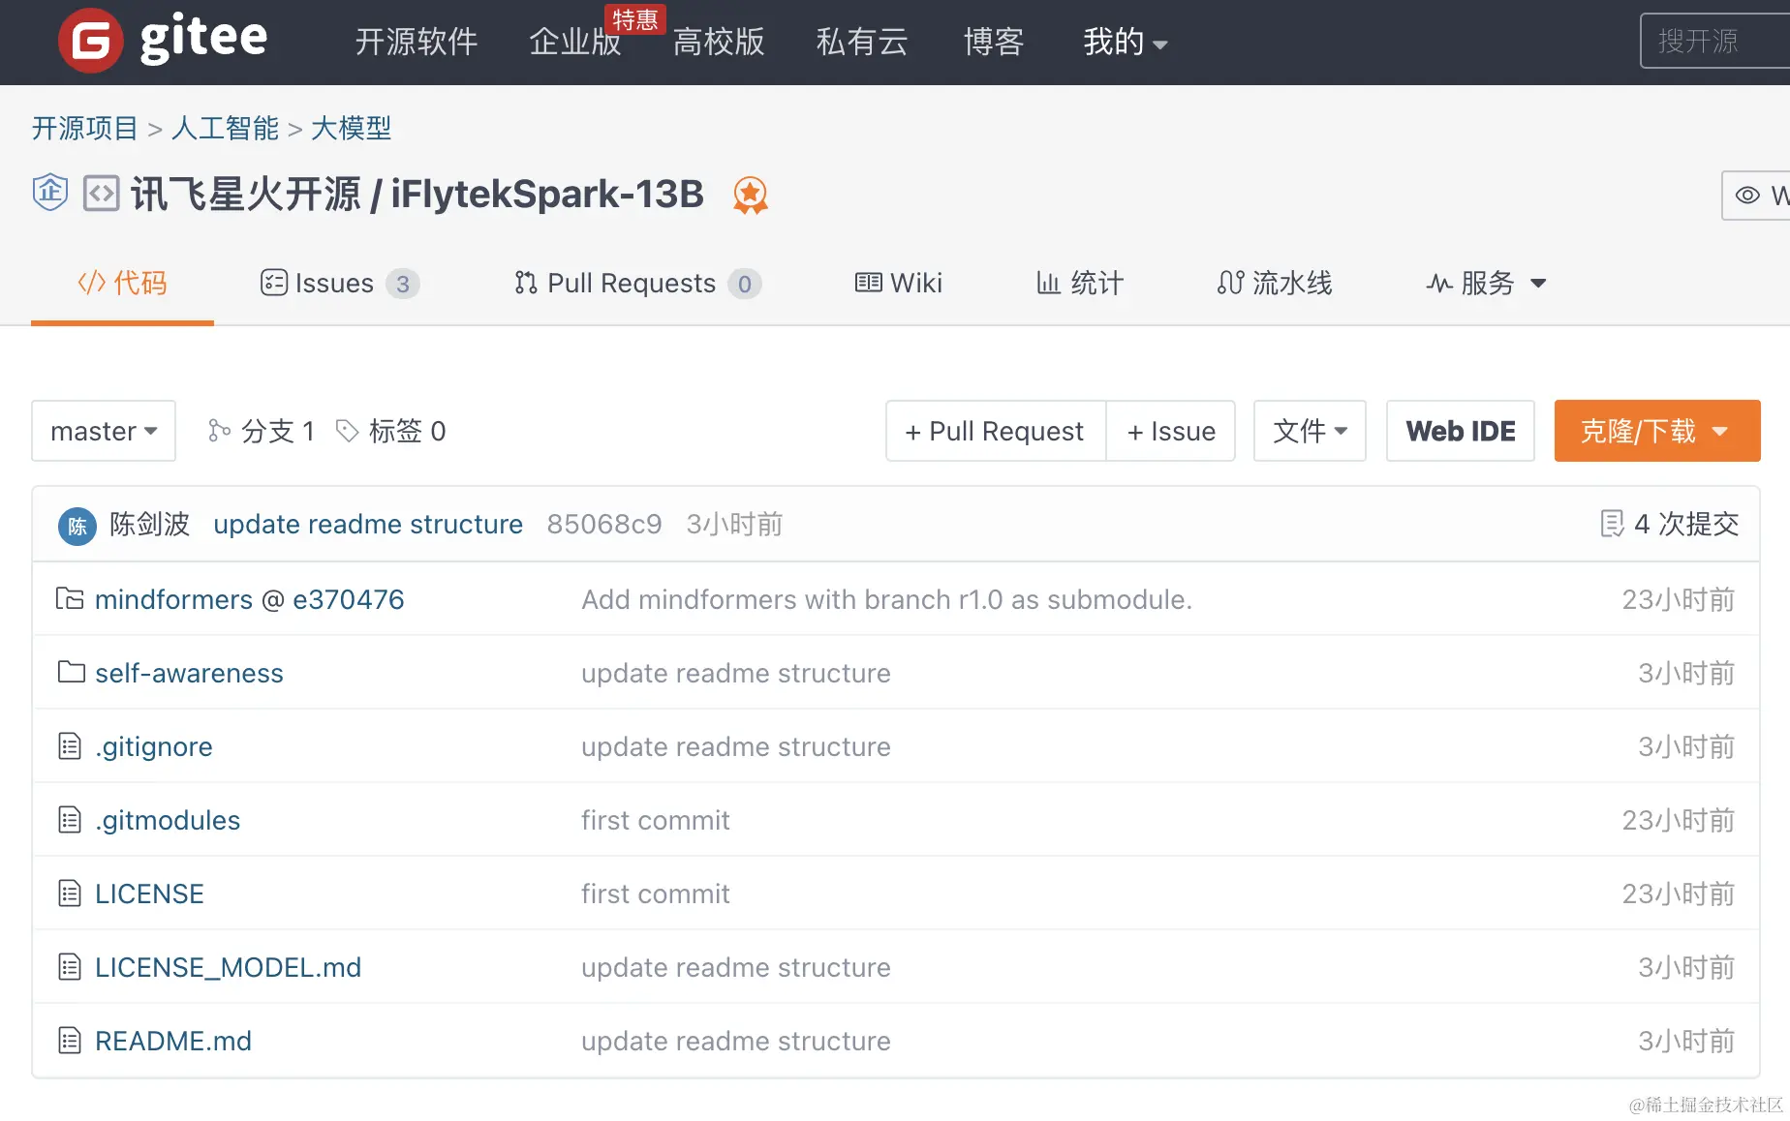Open the Wiki tab
Image resolution: width=1790 pixels, height=1121 pixels.
point(899,284)
